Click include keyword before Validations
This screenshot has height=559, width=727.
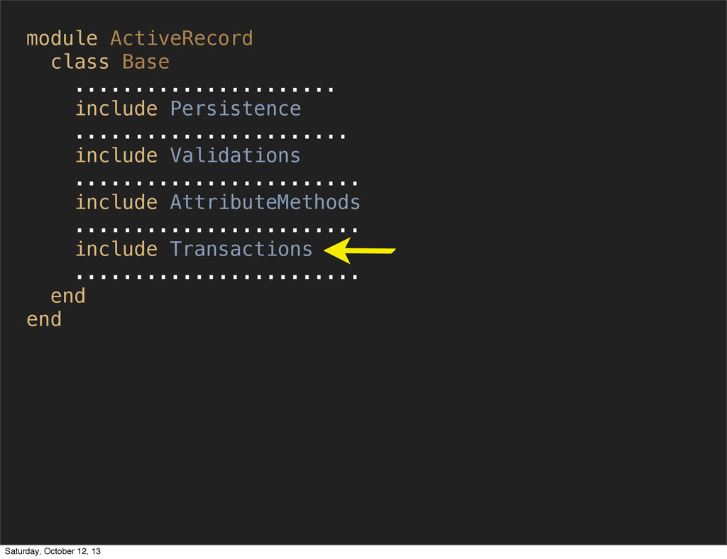pyautogui.click(x=116, y=155)
